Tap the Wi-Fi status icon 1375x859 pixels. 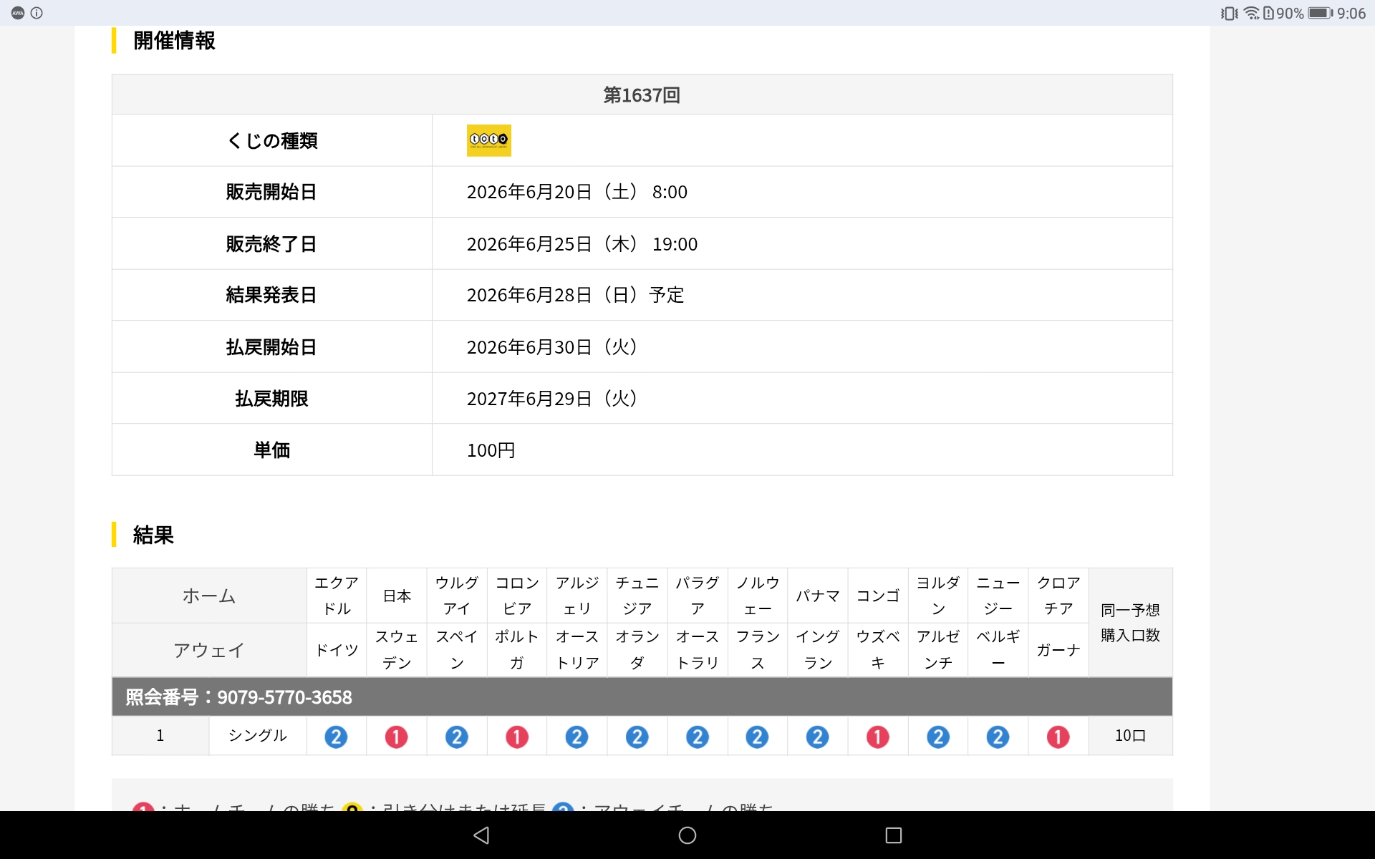1251,13
